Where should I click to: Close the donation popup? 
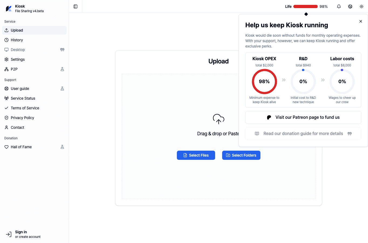(361, 21)
